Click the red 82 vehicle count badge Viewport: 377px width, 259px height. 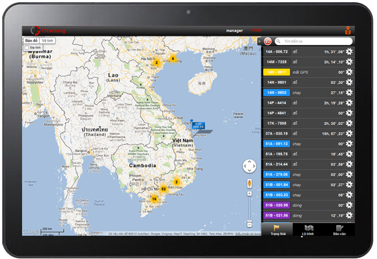coord(267,41)
